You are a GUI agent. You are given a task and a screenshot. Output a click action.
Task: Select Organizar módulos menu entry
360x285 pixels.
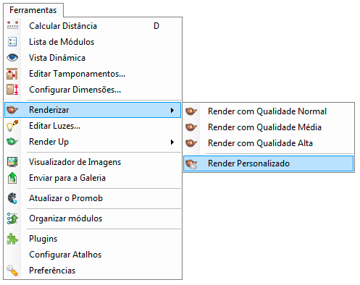pyautogui.click(x=93, y=218)
